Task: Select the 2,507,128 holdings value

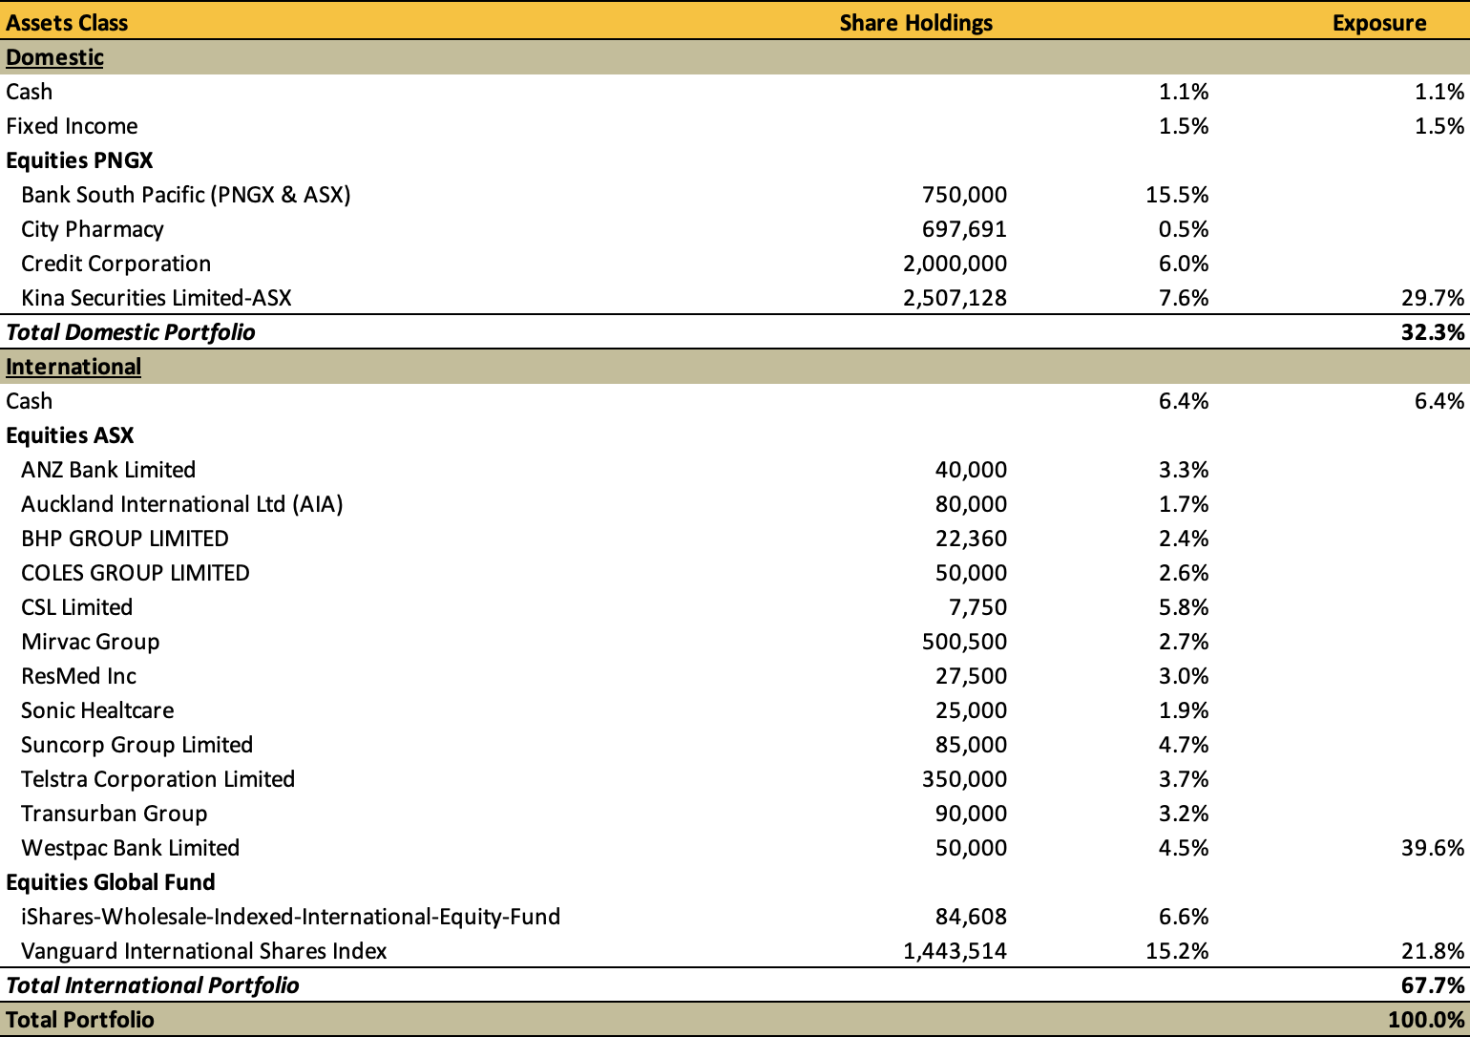Action: point(955,298)
